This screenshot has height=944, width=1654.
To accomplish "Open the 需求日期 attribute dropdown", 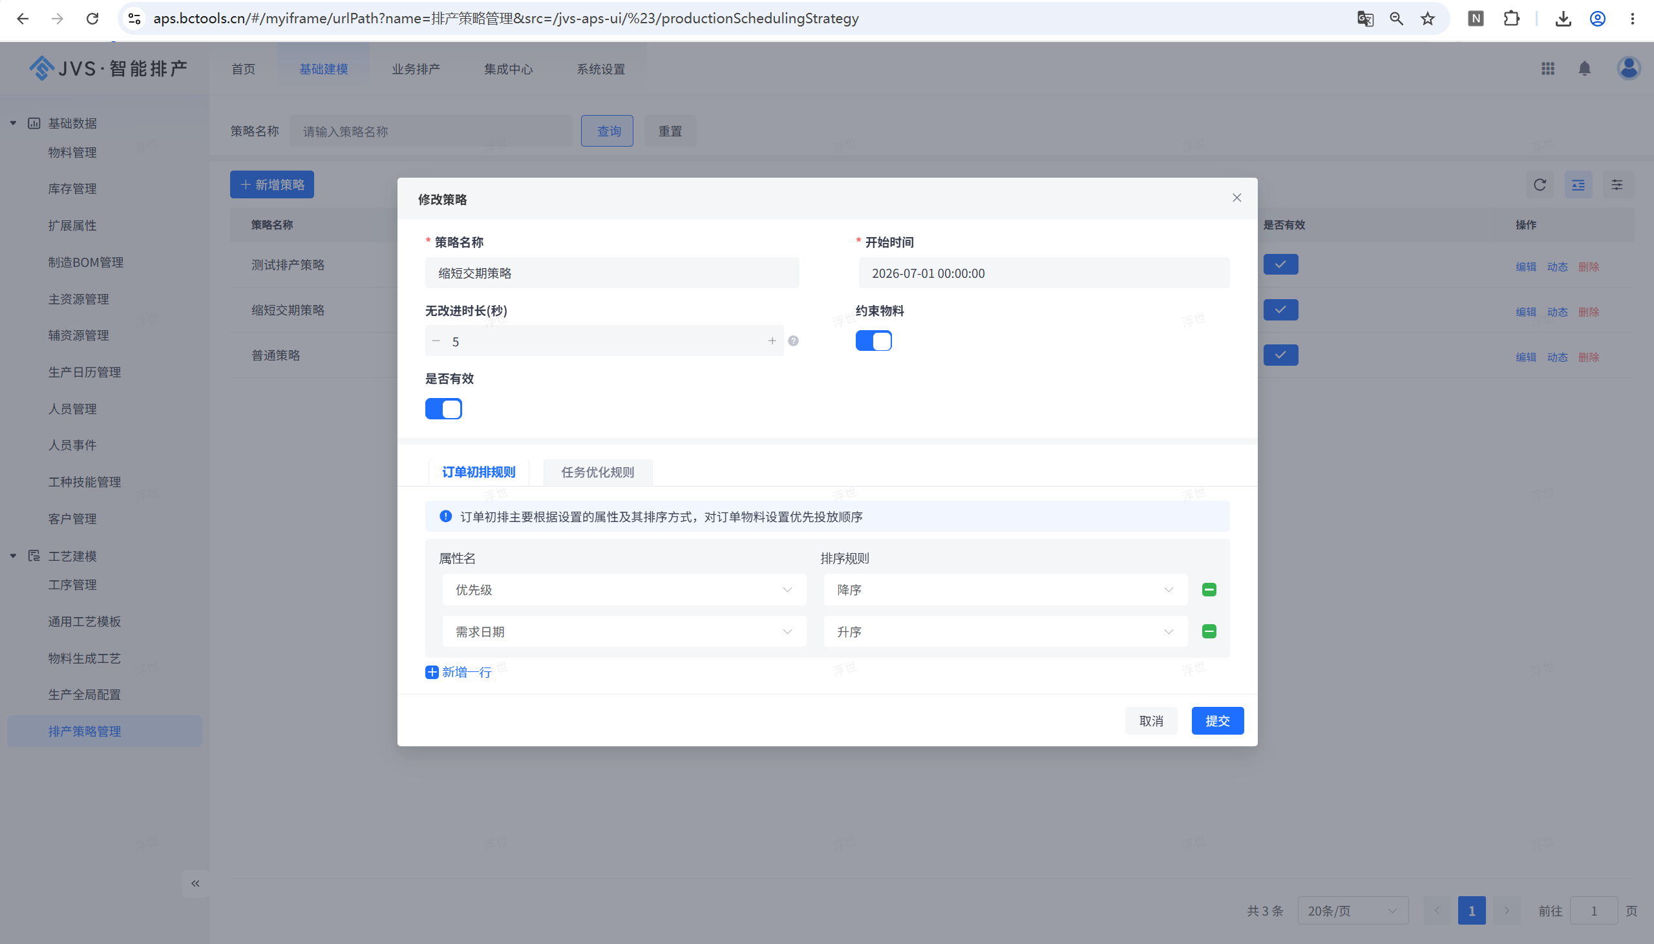I will [x=624, y=631].
